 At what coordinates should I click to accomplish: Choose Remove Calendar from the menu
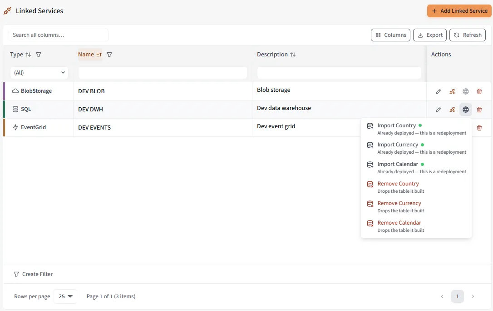pyautogui.click(x=416, y=226)
